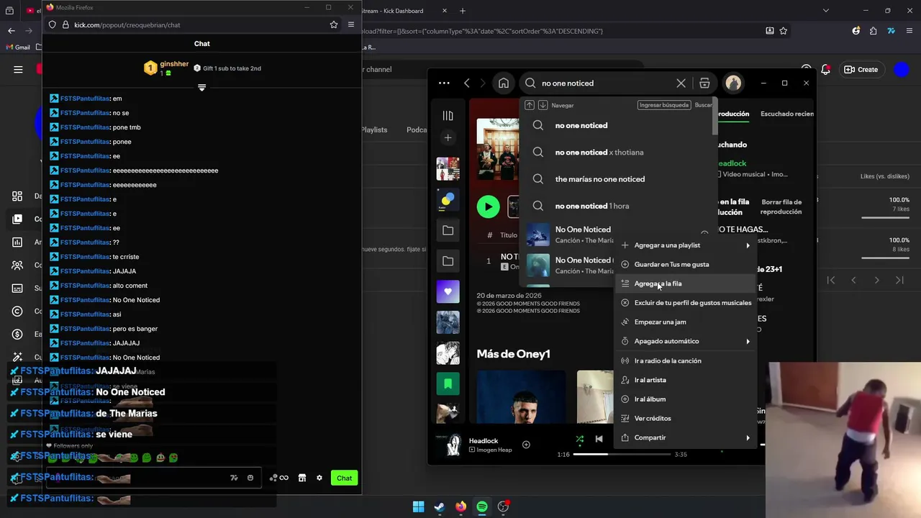Open Kick chat settings gear
This screenshot has width=921, height=518.
pos(319,478)
